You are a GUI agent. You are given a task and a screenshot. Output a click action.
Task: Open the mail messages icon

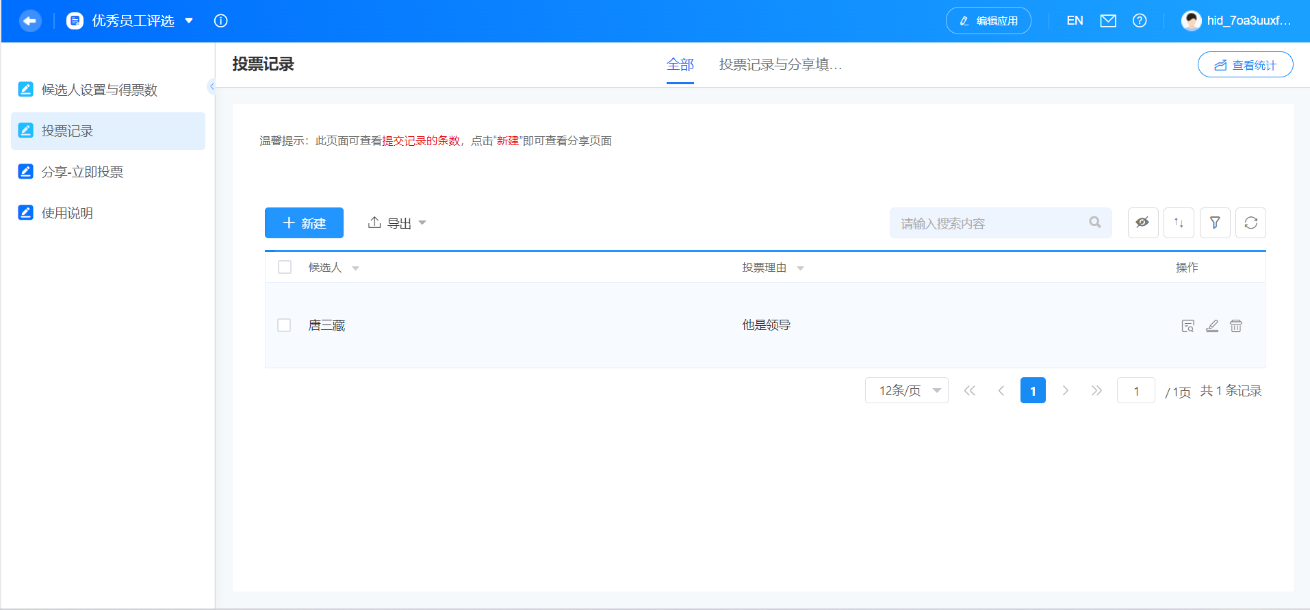pos(1108,21)
